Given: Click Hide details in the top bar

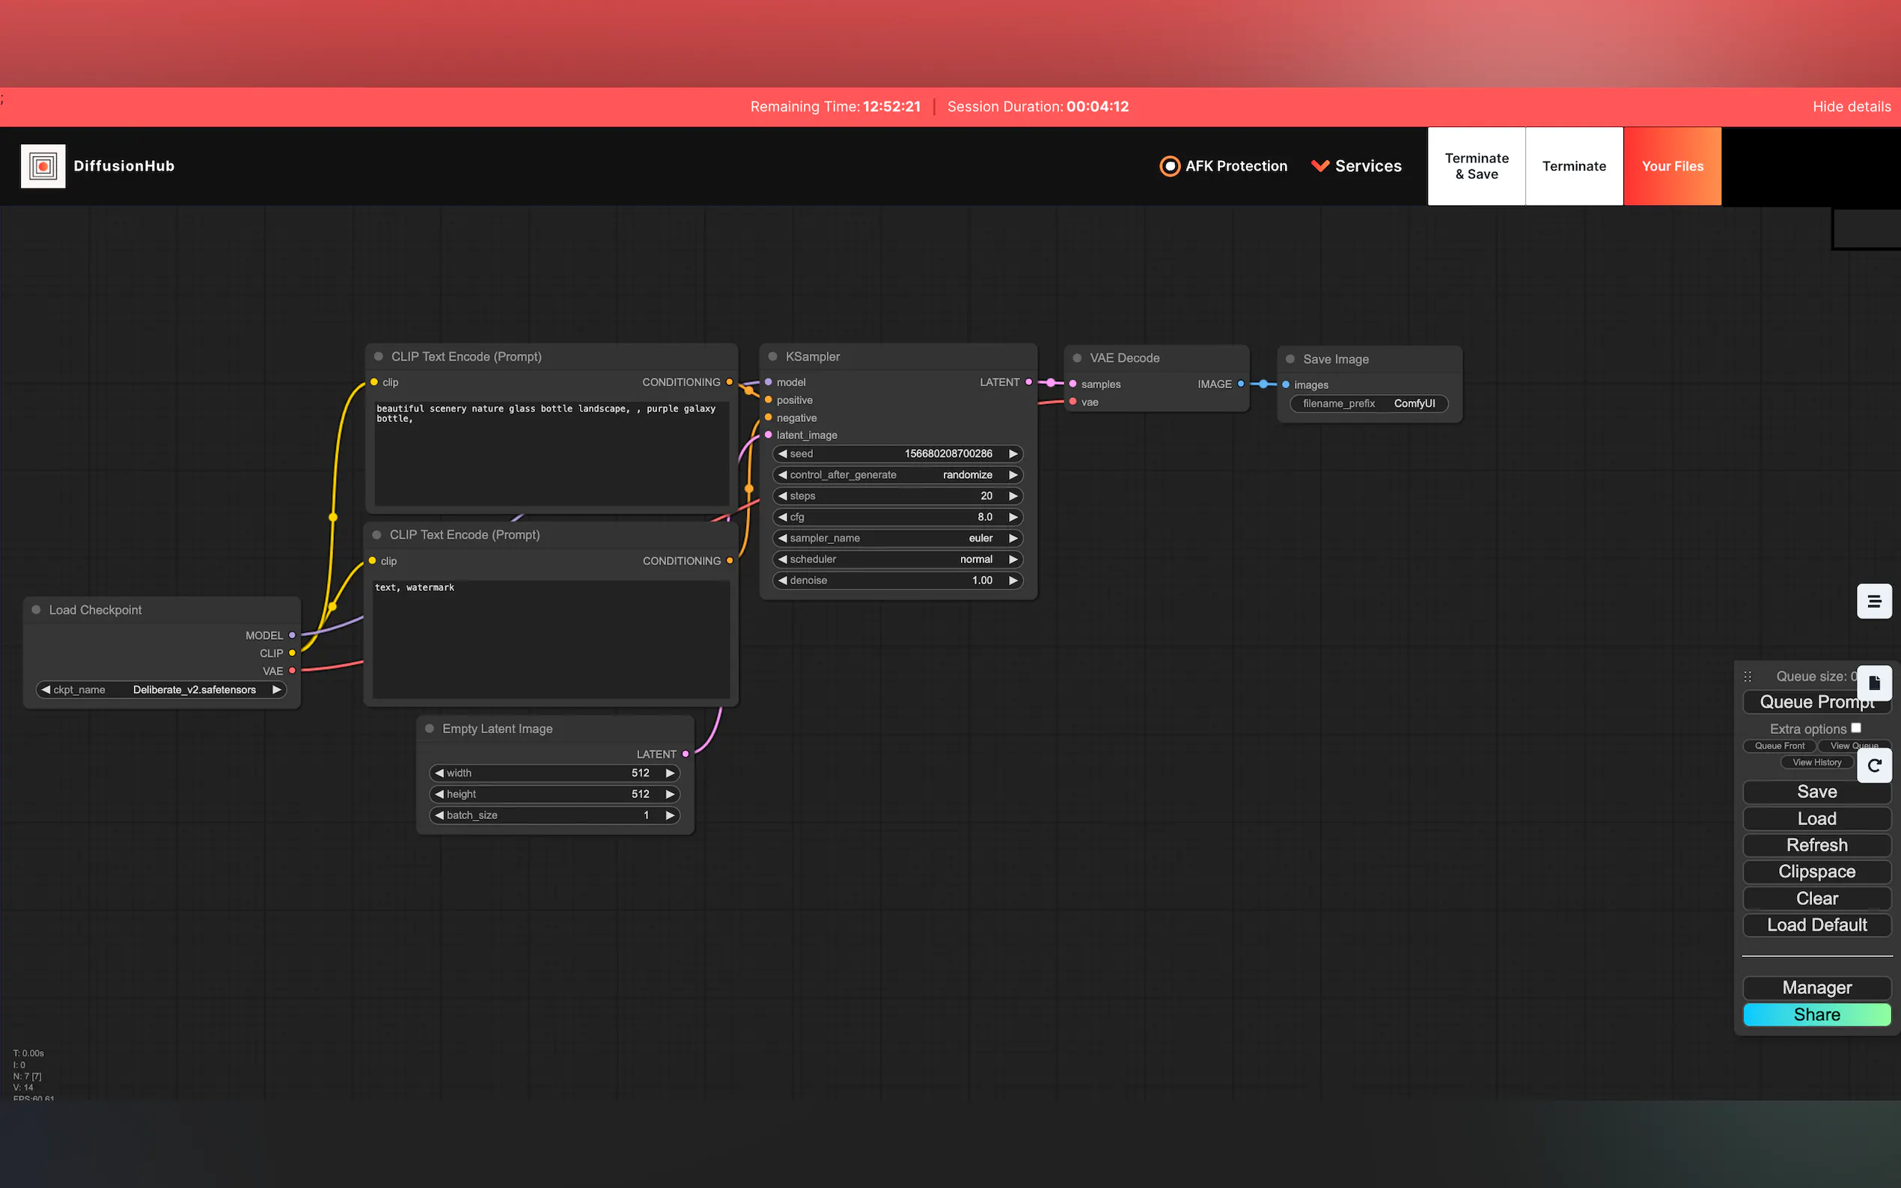Looking at the screenshot, I should [1851, 106].
